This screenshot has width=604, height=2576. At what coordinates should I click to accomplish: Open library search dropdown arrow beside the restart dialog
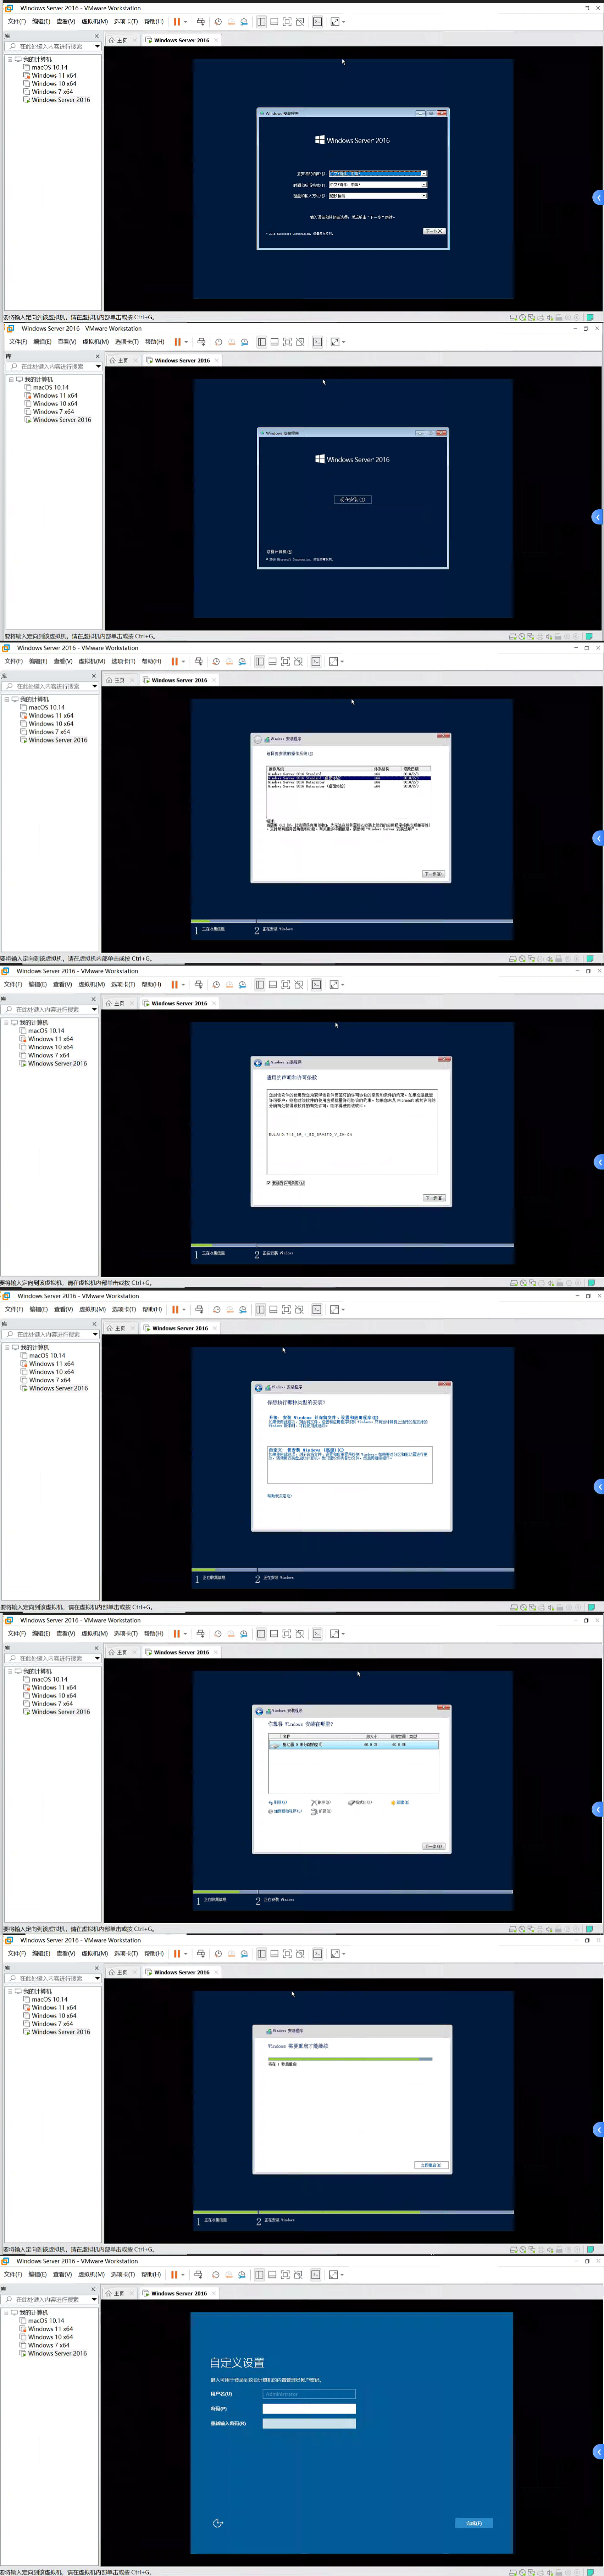(96, 1978)
